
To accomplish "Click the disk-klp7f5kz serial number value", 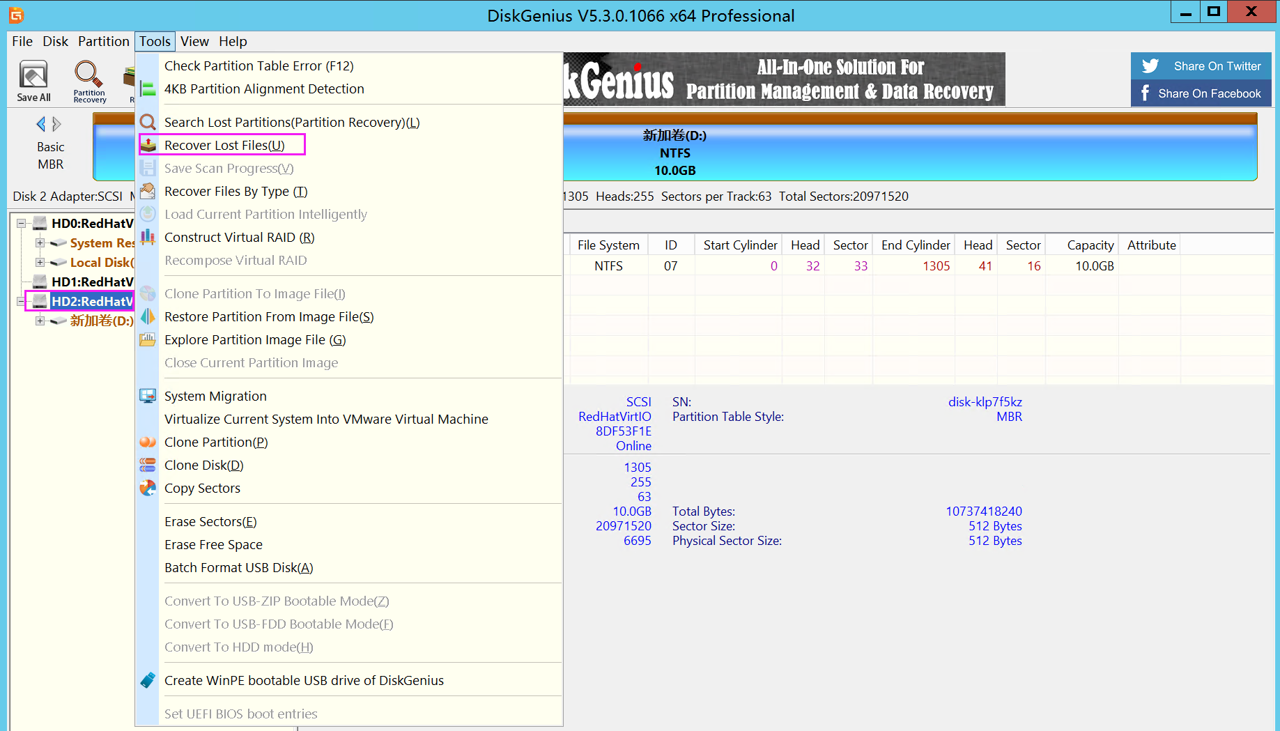I will point(985,402).
